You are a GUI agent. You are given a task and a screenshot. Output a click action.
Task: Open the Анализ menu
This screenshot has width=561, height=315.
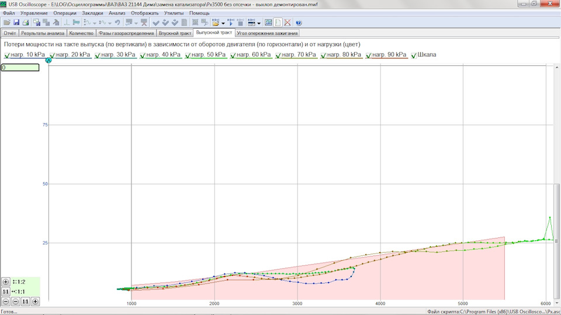pyautogui.click(x=117, y=13)
